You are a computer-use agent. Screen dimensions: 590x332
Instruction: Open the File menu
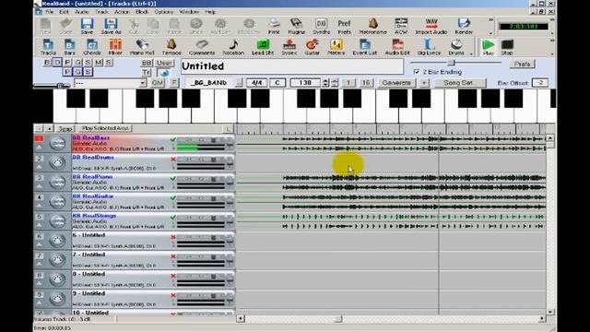tap(49, 12)
